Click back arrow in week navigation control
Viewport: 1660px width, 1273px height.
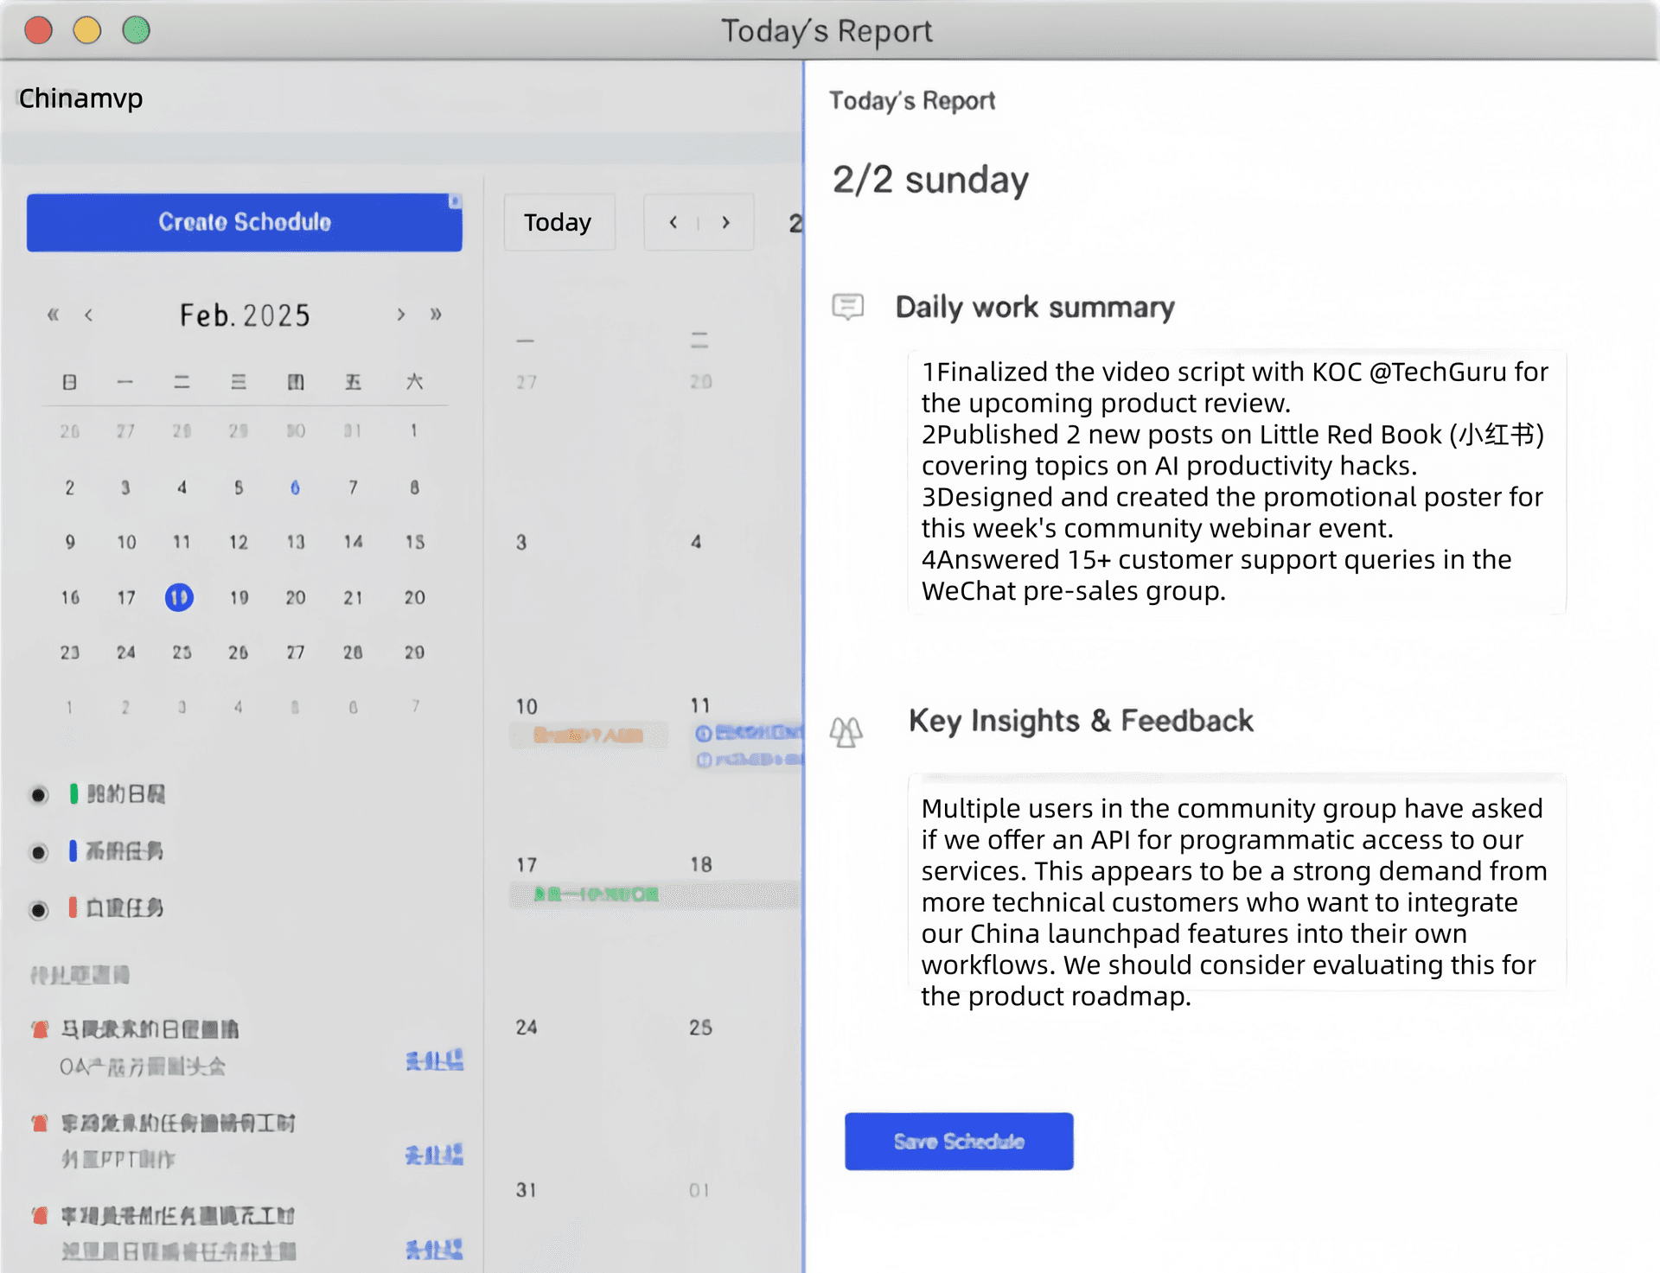674,222
